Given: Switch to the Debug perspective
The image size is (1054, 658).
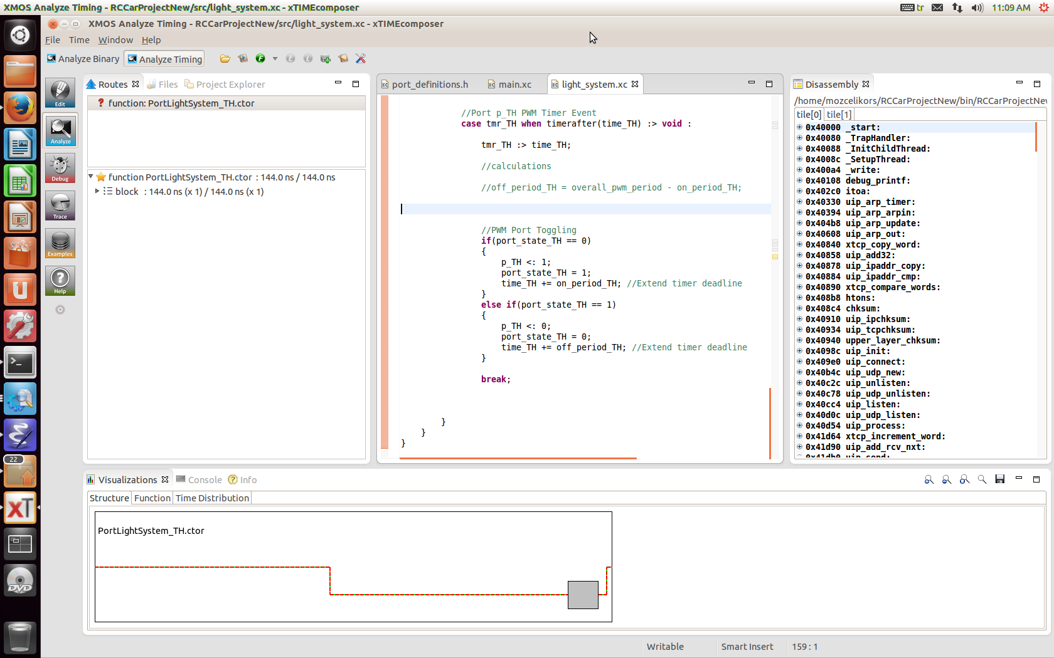Looking at the screenshot, I should point(60,168).
